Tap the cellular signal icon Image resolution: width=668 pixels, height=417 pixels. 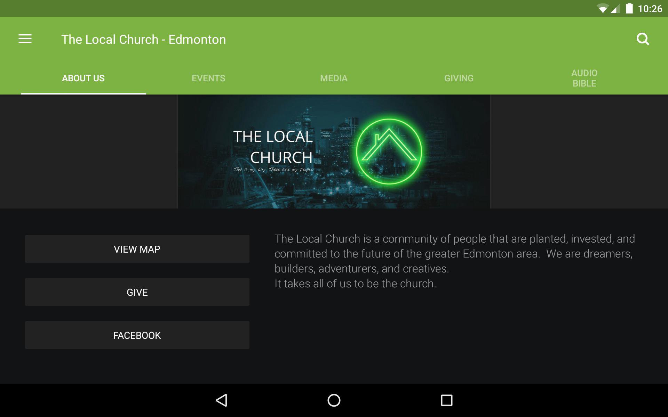pos(615,9)
